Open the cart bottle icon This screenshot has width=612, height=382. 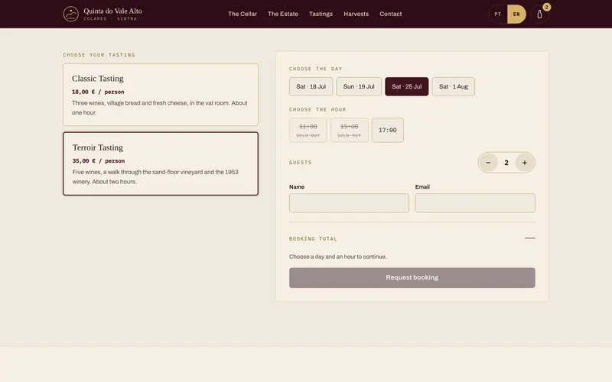[539, 15]
